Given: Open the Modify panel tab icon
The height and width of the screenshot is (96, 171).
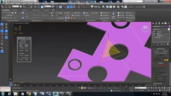Looking at the screenshot, I should coord(156,23).
